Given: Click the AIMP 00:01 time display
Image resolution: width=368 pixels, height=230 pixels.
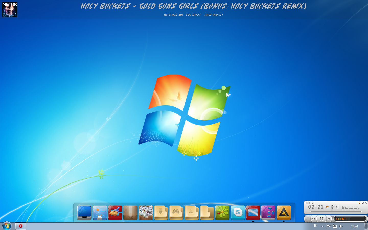Looking at the screenshot, I should 316,207.
